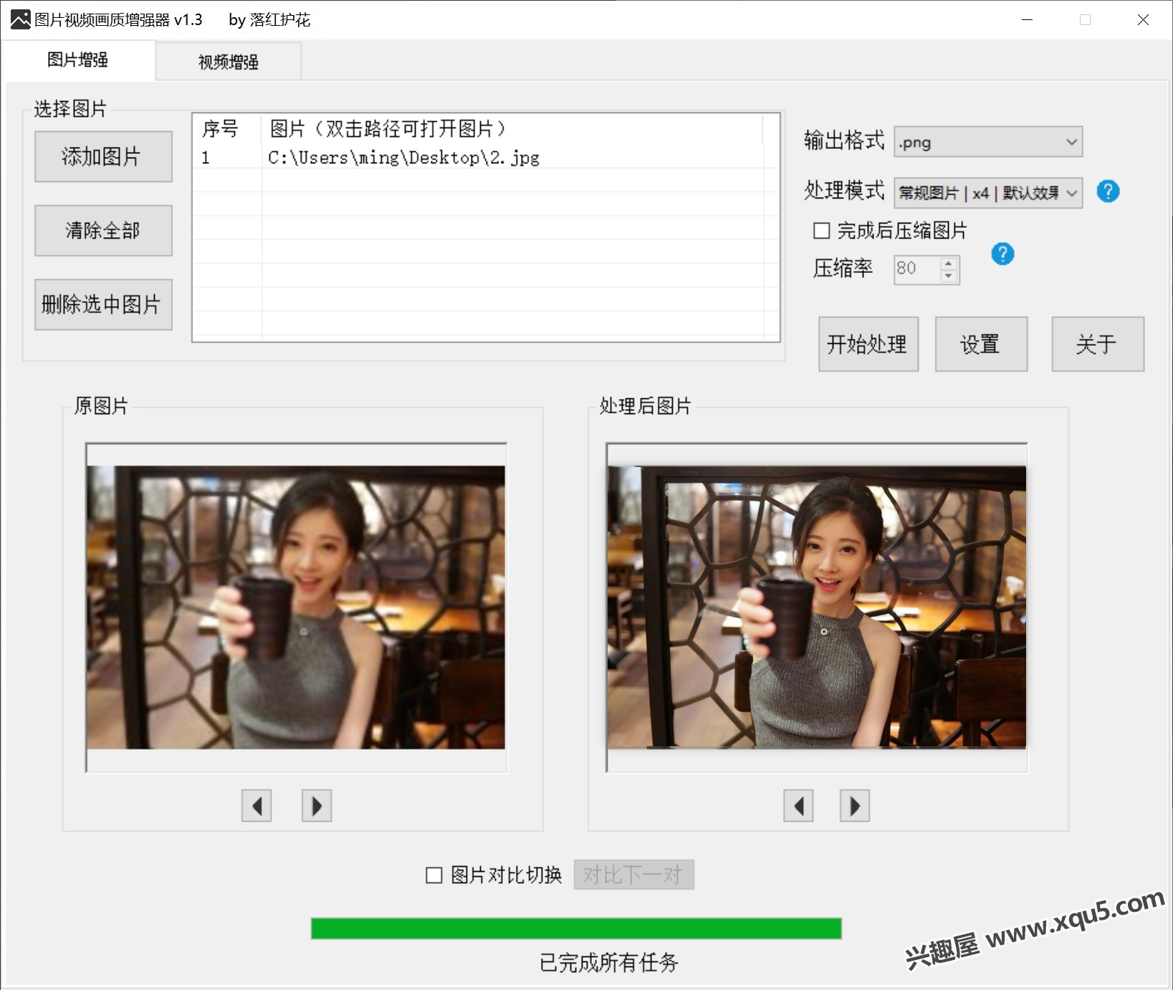Screen dimensions: 1173x990
Task: Show next image in 原图片 panel
Action: coord(316,806)
